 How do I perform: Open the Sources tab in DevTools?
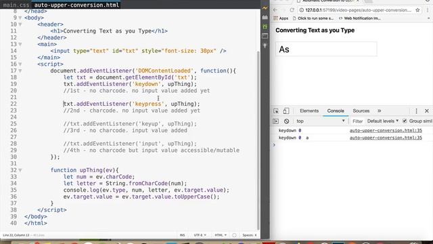click(361, 111)
